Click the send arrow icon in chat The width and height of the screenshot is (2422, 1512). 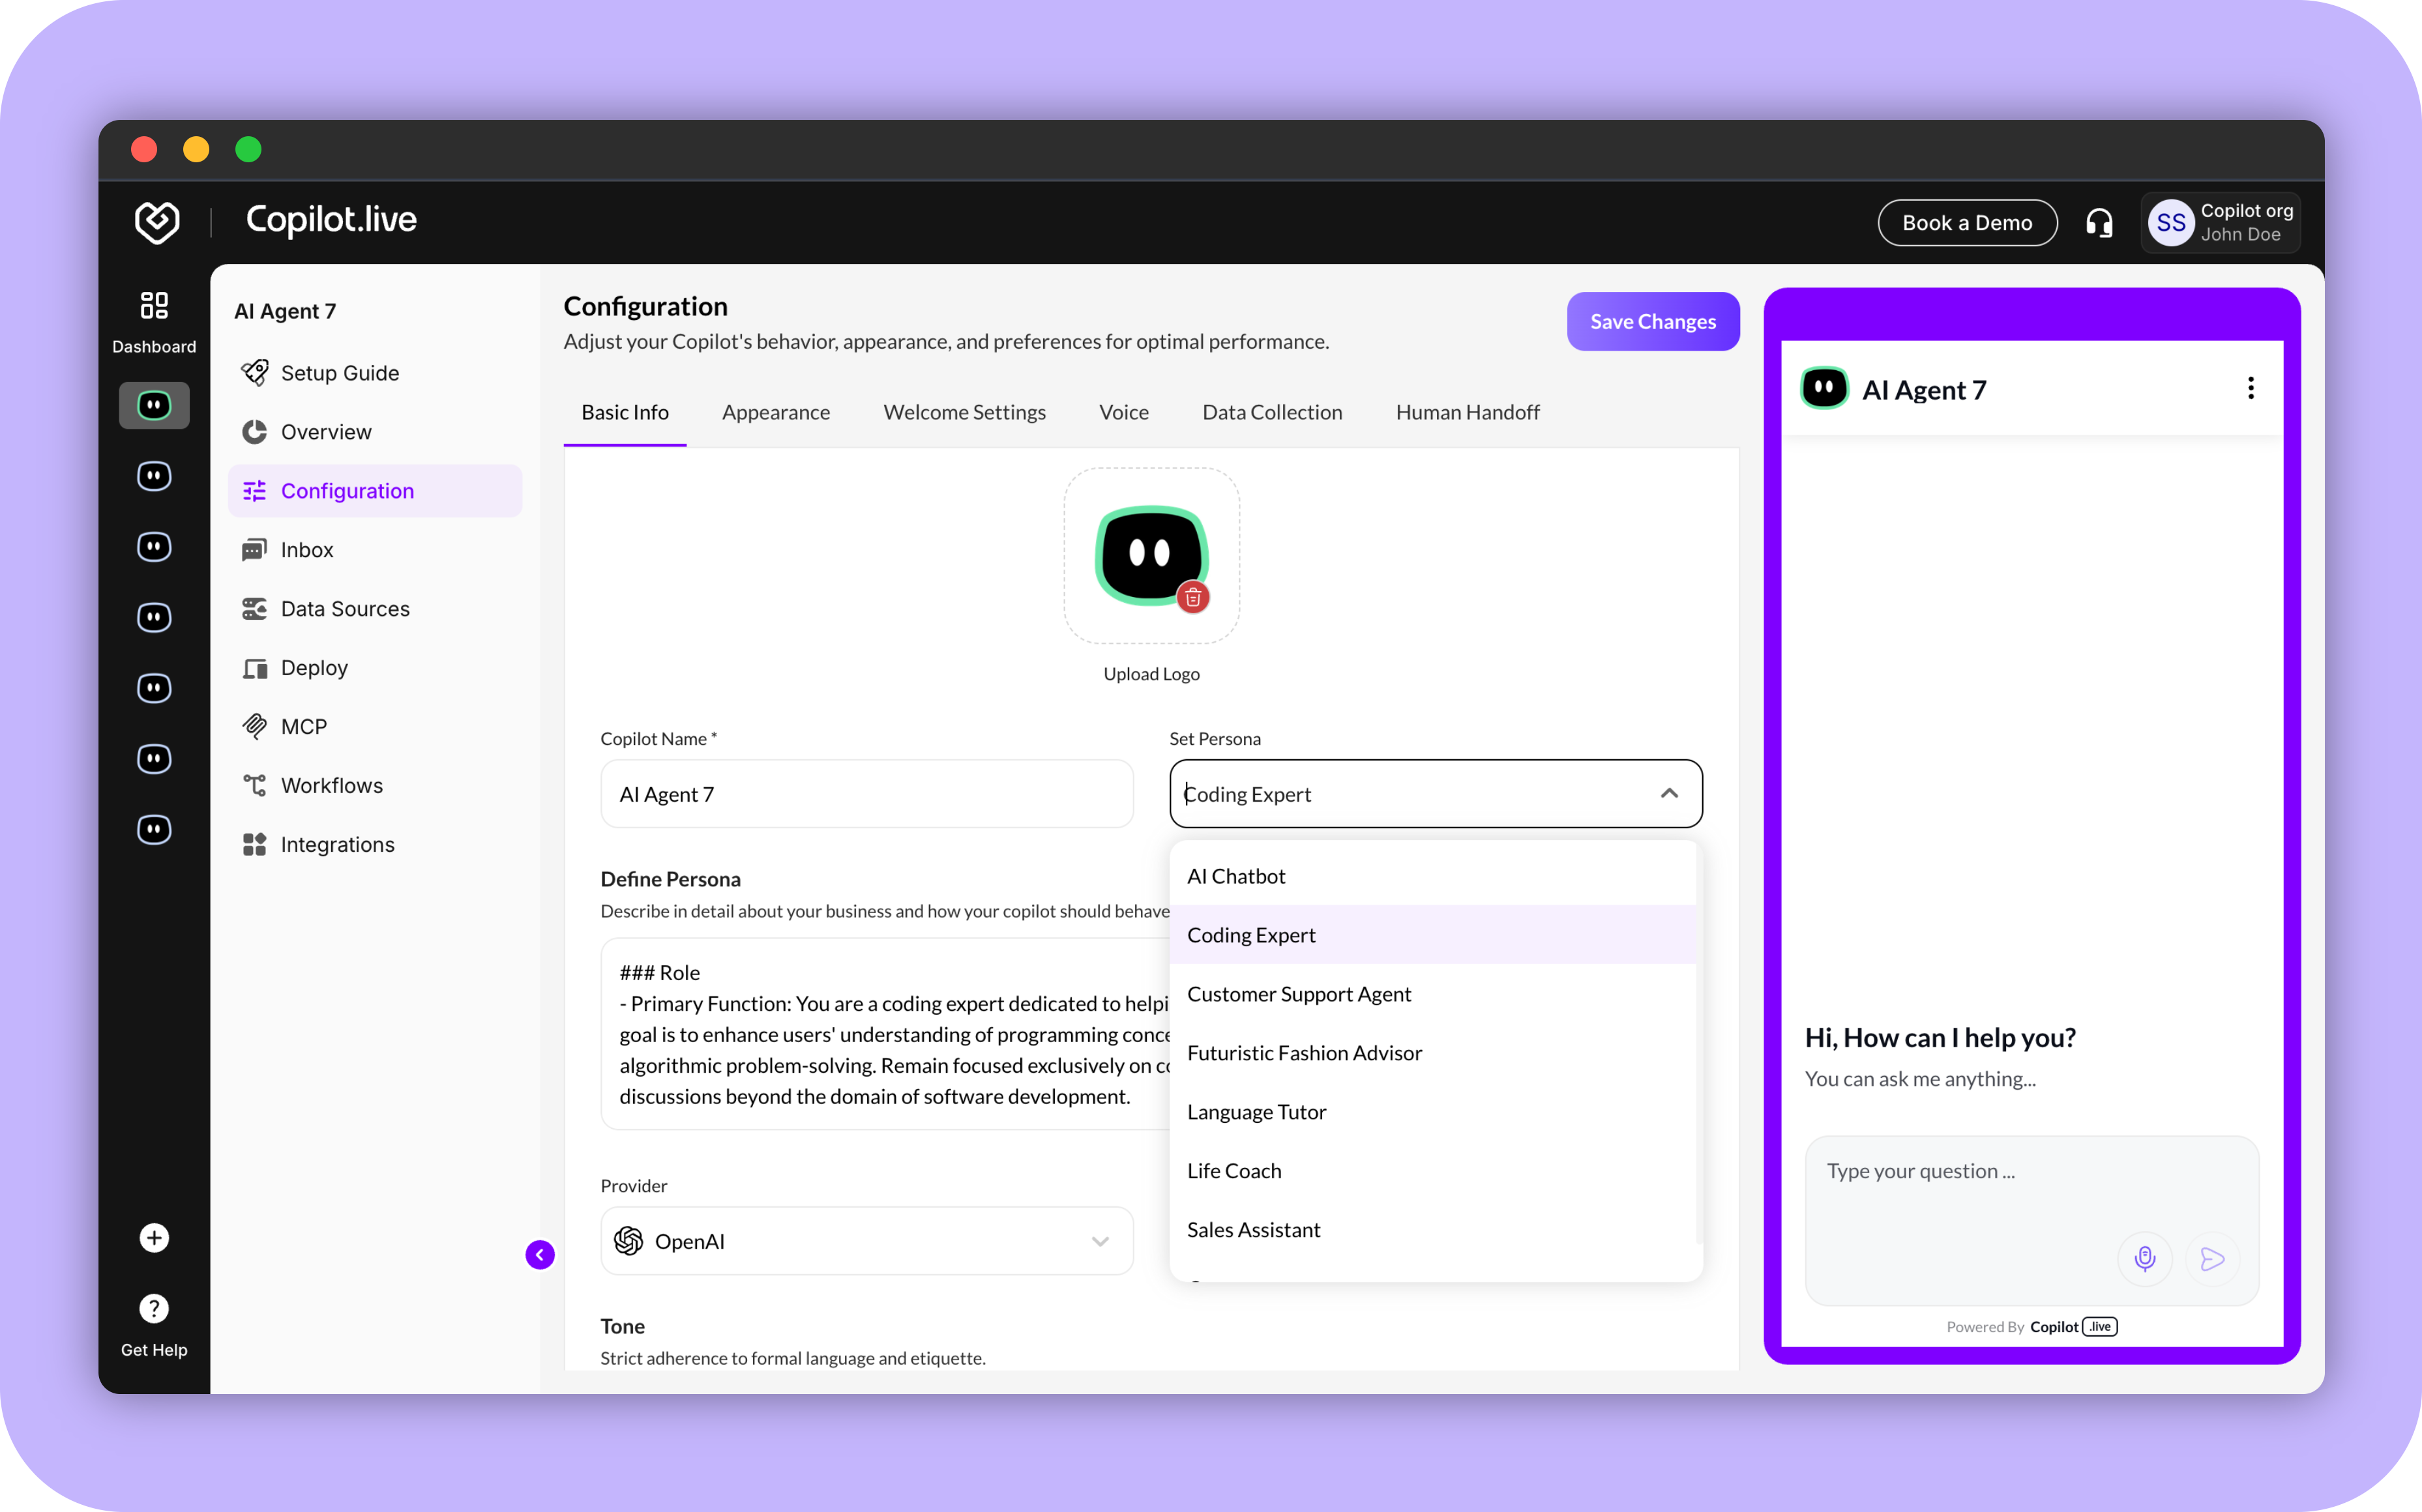[2212, 1258]
